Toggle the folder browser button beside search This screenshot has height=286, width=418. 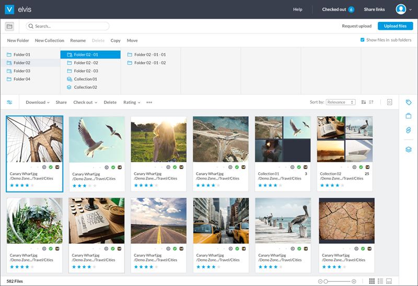click(9, 26)
